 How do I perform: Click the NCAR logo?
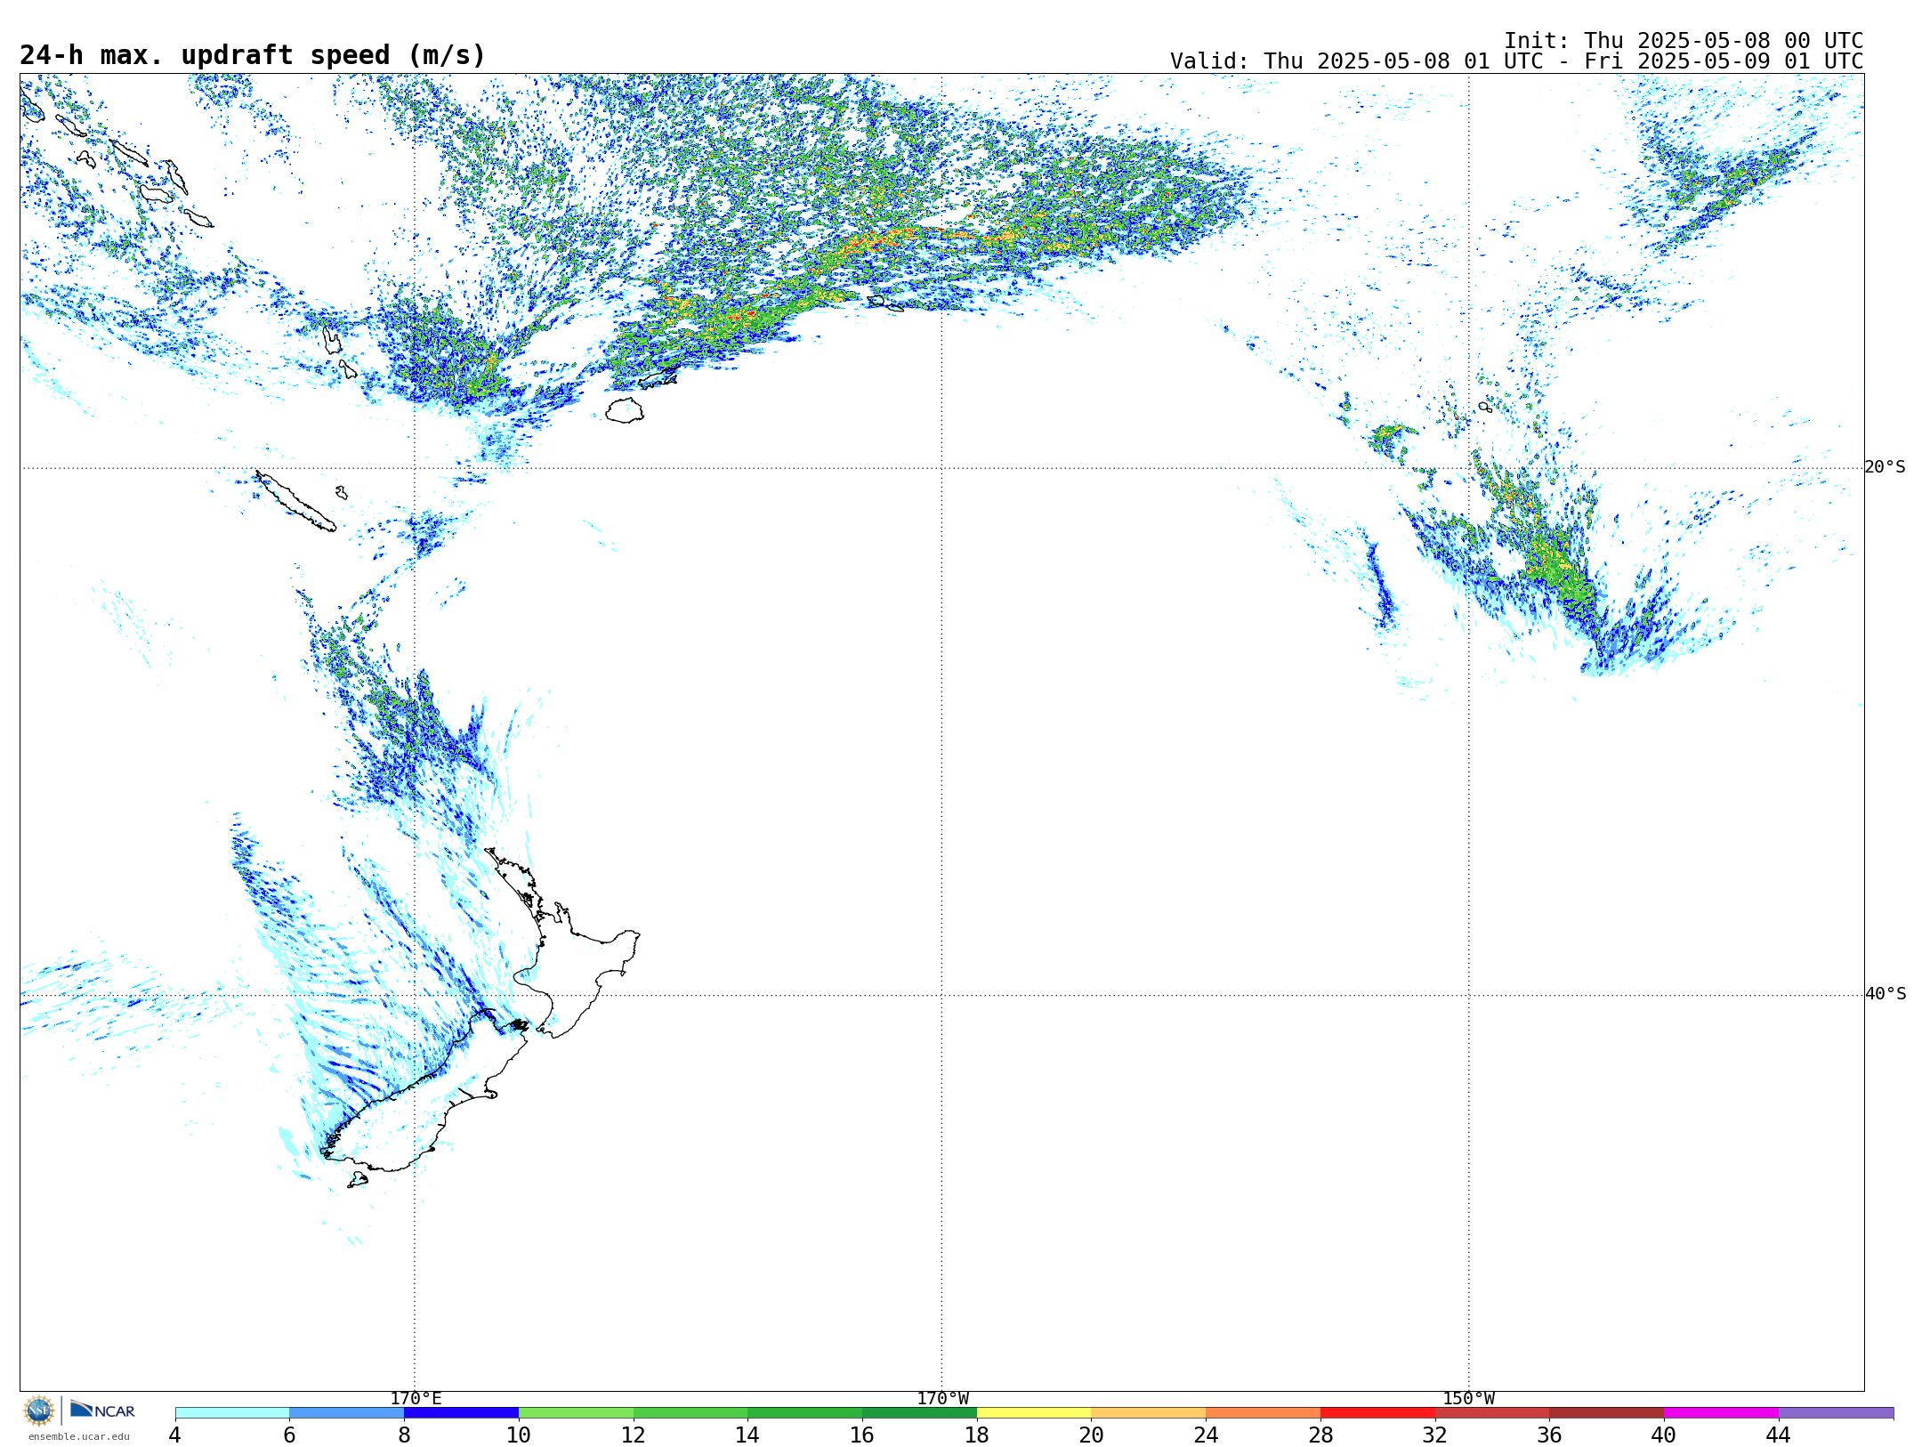(102, 1410)
